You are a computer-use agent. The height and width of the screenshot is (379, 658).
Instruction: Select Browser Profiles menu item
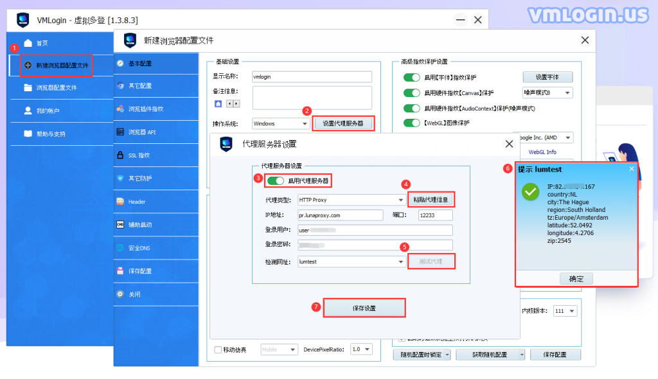(61, 88)
